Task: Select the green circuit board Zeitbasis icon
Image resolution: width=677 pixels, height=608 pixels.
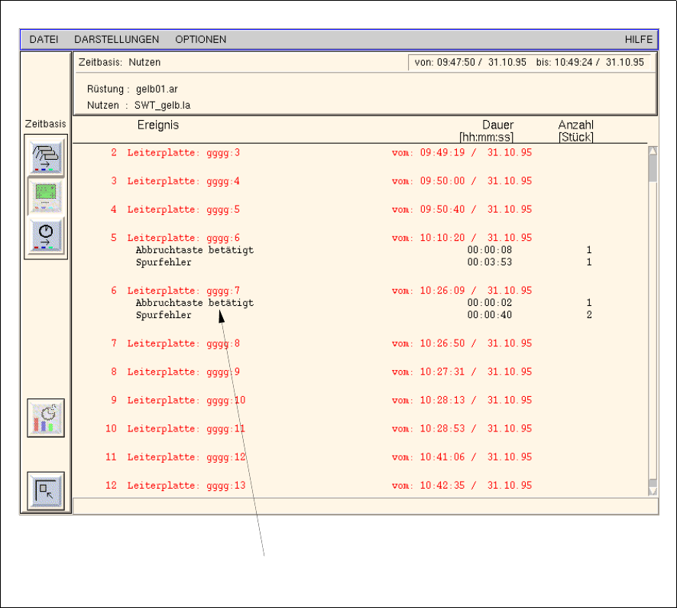Action: click(x=46, y=195)
